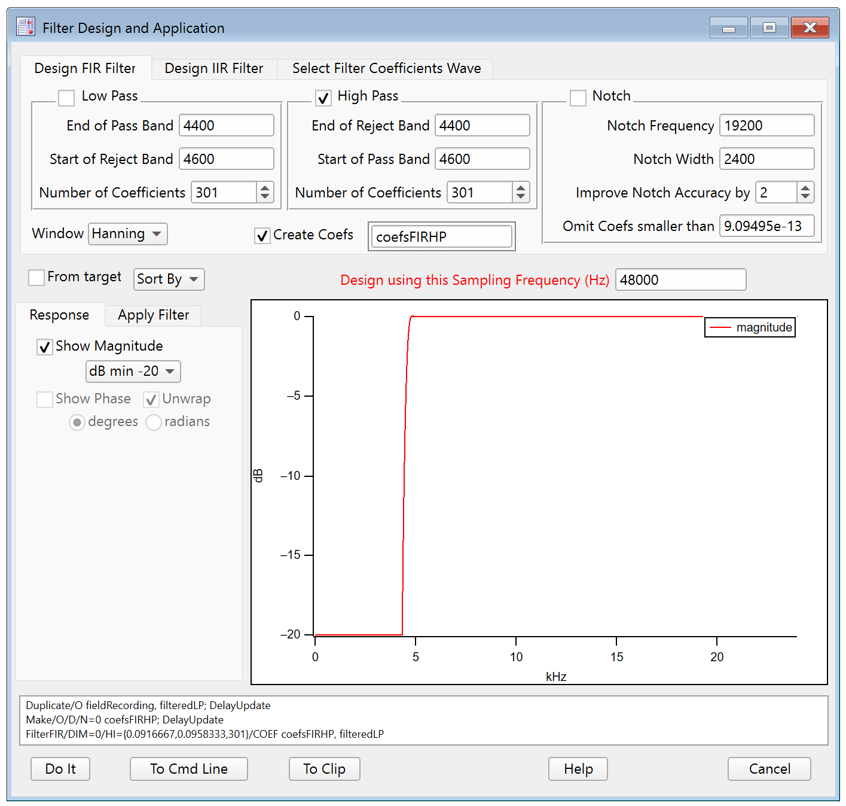Expand the dB min -20 dropdown
The image size is (846, 806).
coord(133,372)
